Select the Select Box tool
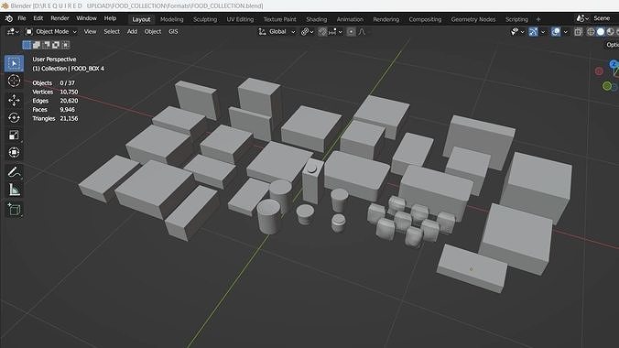Screen dimensions: 619x348 [x=14, y=63]
